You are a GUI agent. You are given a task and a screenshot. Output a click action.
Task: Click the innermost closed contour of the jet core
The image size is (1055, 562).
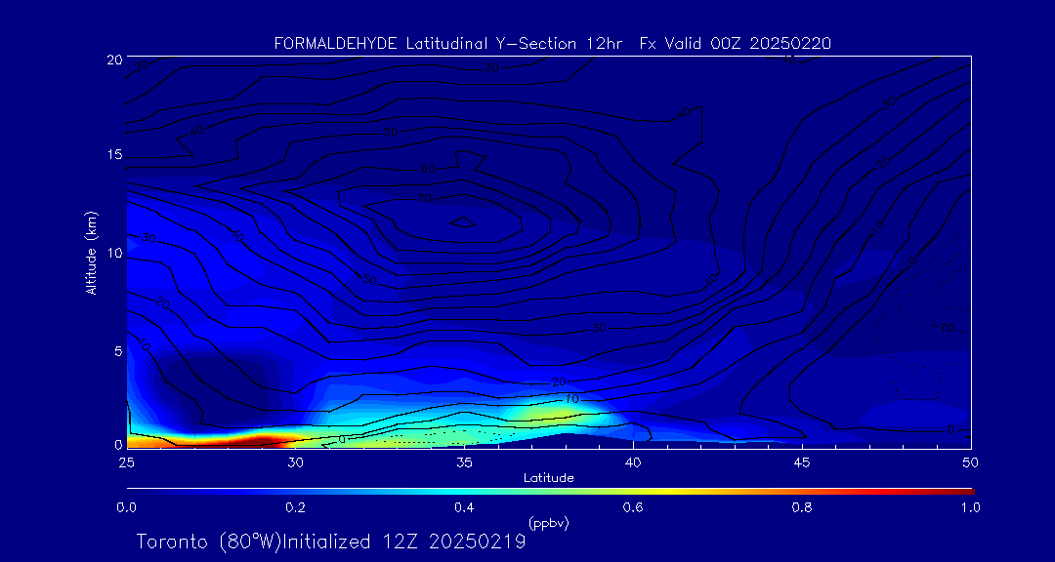point(464,221)
